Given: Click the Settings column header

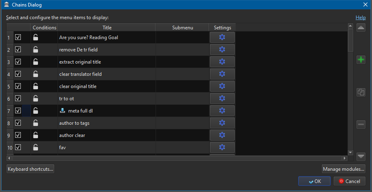Looking at the screenshot, I should pos(222,27).
